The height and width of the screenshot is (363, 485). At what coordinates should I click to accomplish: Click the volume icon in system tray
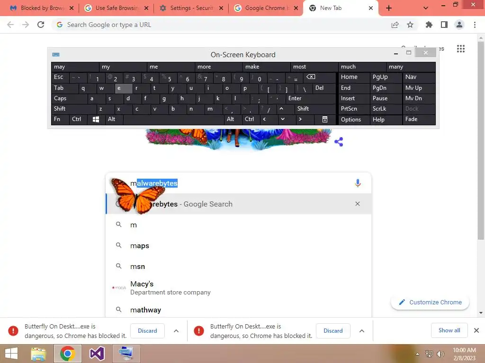click(440, 354)
